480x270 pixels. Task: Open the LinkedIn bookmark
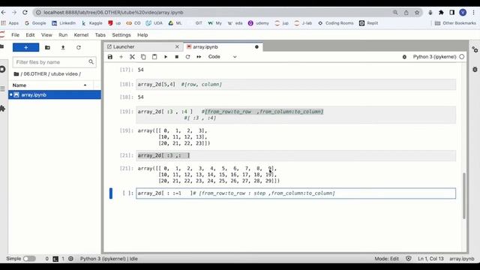[x=64, y=23]
